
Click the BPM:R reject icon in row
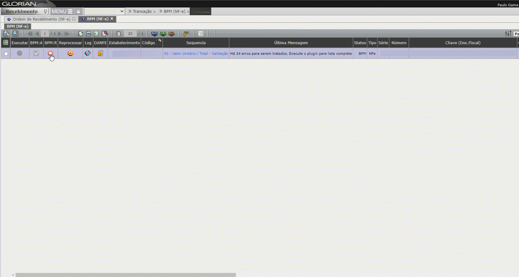point(50,54)
